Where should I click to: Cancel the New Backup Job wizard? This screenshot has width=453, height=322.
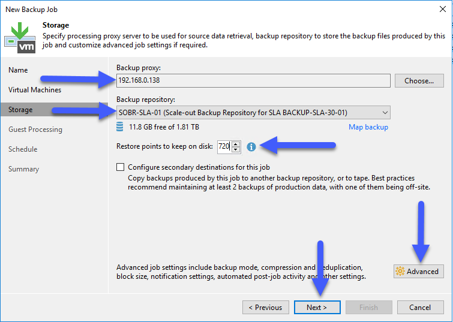point(421,307)
